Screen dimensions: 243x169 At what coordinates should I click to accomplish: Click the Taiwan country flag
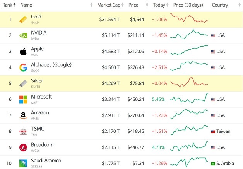tap(213, 132)
